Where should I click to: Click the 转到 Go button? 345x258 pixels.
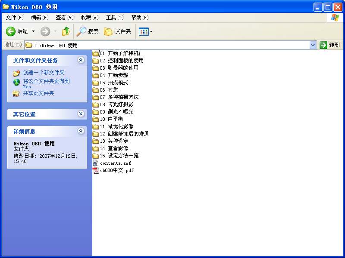330,45
